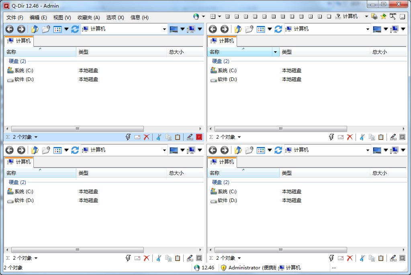Viewport: 411px width, 275px height.
Task: Select the 计算机 tab in the bottom-right pane
Action: click(x=222, y=162)
